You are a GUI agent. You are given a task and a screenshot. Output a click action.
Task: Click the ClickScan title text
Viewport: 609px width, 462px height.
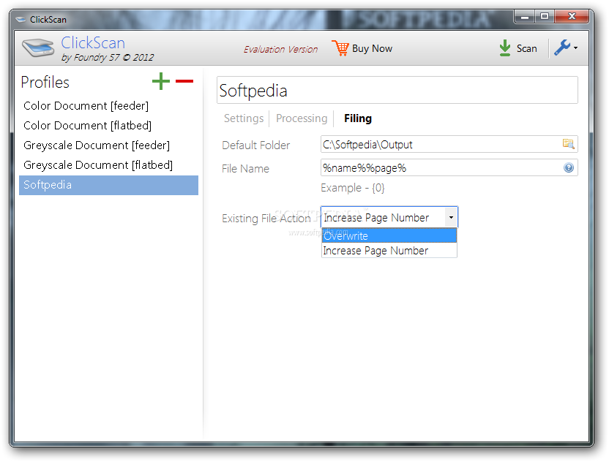point(93,42)
